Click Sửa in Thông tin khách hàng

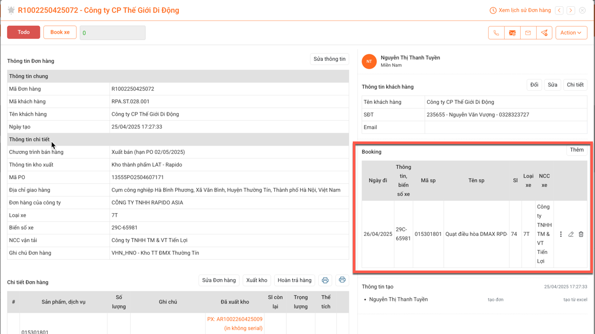coord(553,85)
